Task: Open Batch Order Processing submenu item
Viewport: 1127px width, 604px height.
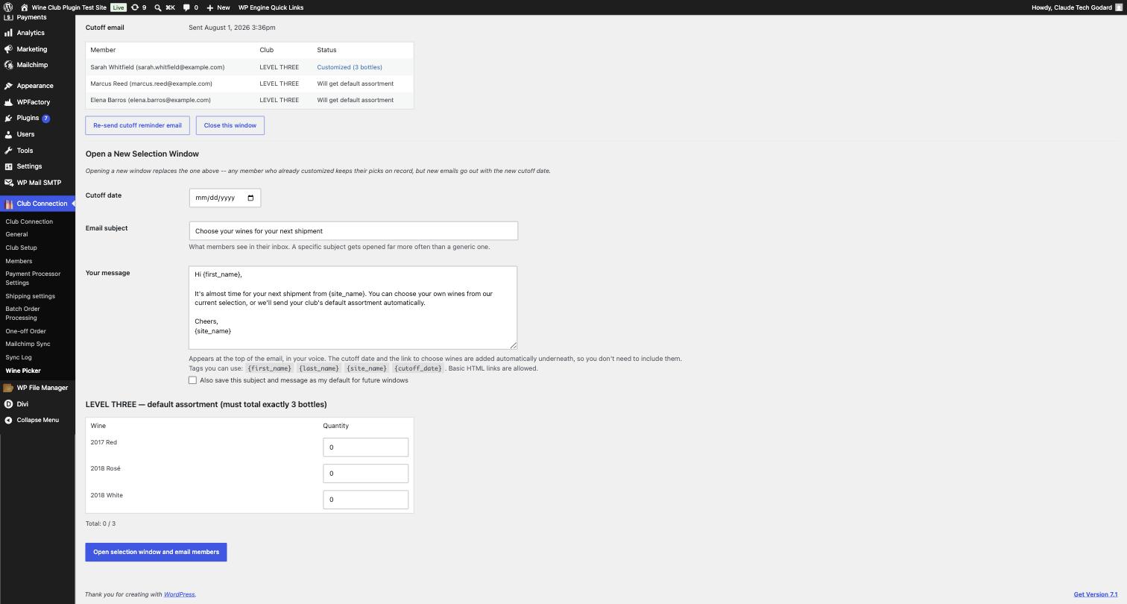Action: [22, 313]
